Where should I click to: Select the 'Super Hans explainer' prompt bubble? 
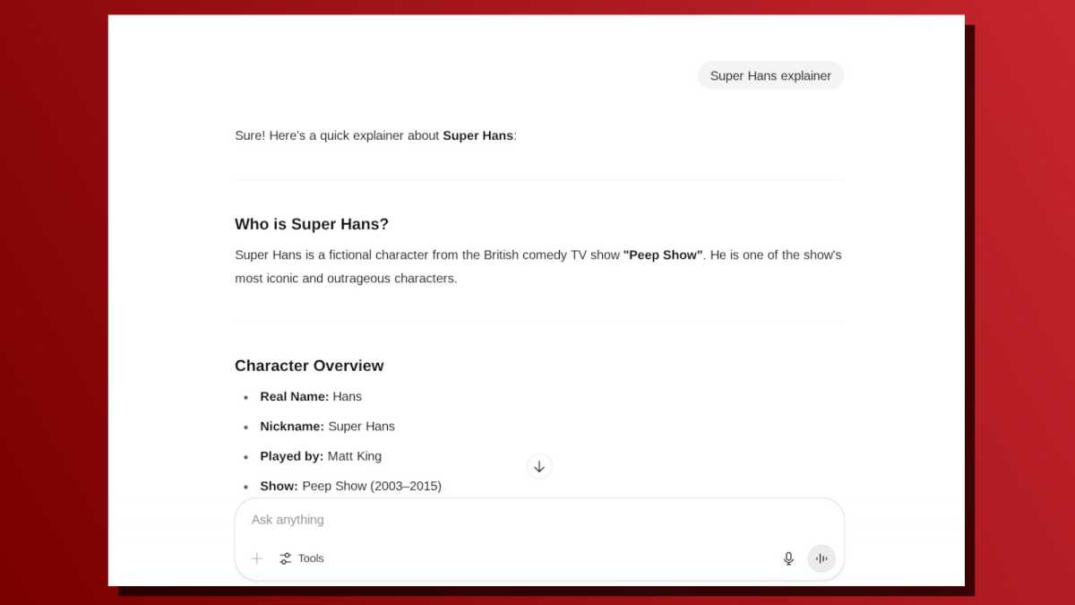click(x=770, y=75)
